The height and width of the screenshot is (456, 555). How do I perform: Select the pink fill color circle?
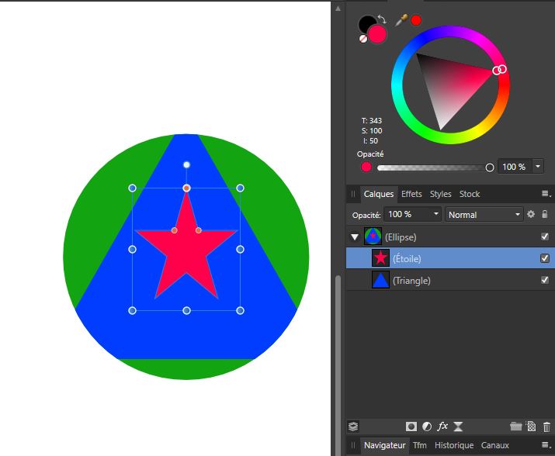click(x=377, y=34)
